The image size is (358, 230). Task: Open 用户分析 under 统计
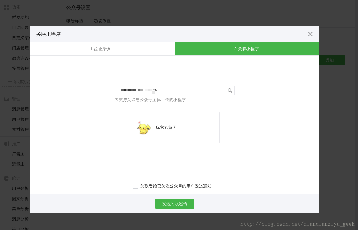tap(20, 188)
